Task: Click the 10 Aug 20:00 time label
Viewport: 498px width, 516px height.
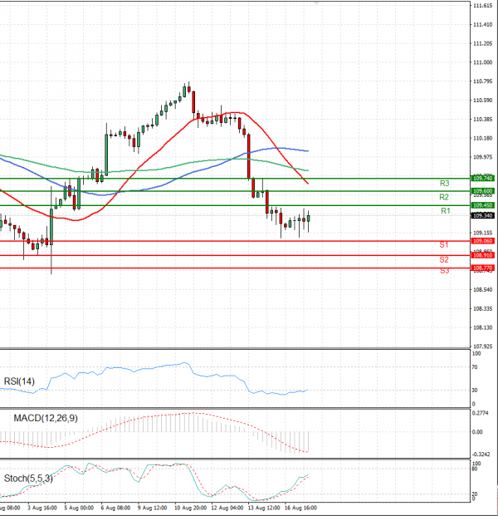Action: [191, 508]
